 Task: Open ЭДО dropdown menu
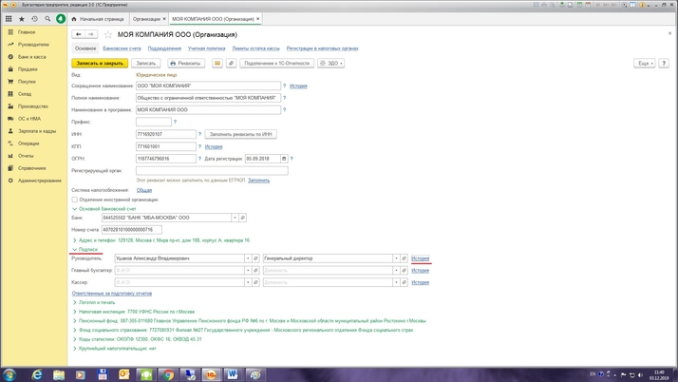click(x=331, y=63)
